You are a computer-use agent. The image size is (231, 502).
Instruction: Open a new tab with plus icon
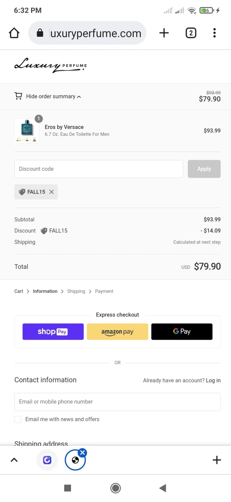(164, 33)
